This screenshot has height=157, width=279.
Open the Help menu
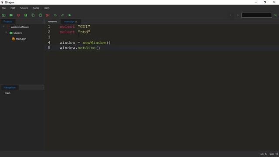[47, 8]
